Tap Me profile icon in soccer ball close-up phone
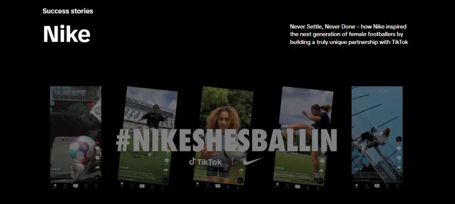This screenshot has width=455, height=204. click(96, 185)
